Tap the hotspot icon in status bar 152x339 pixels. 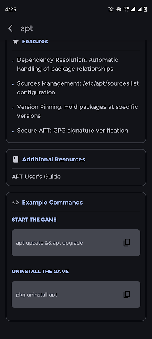tap(118, 9)
